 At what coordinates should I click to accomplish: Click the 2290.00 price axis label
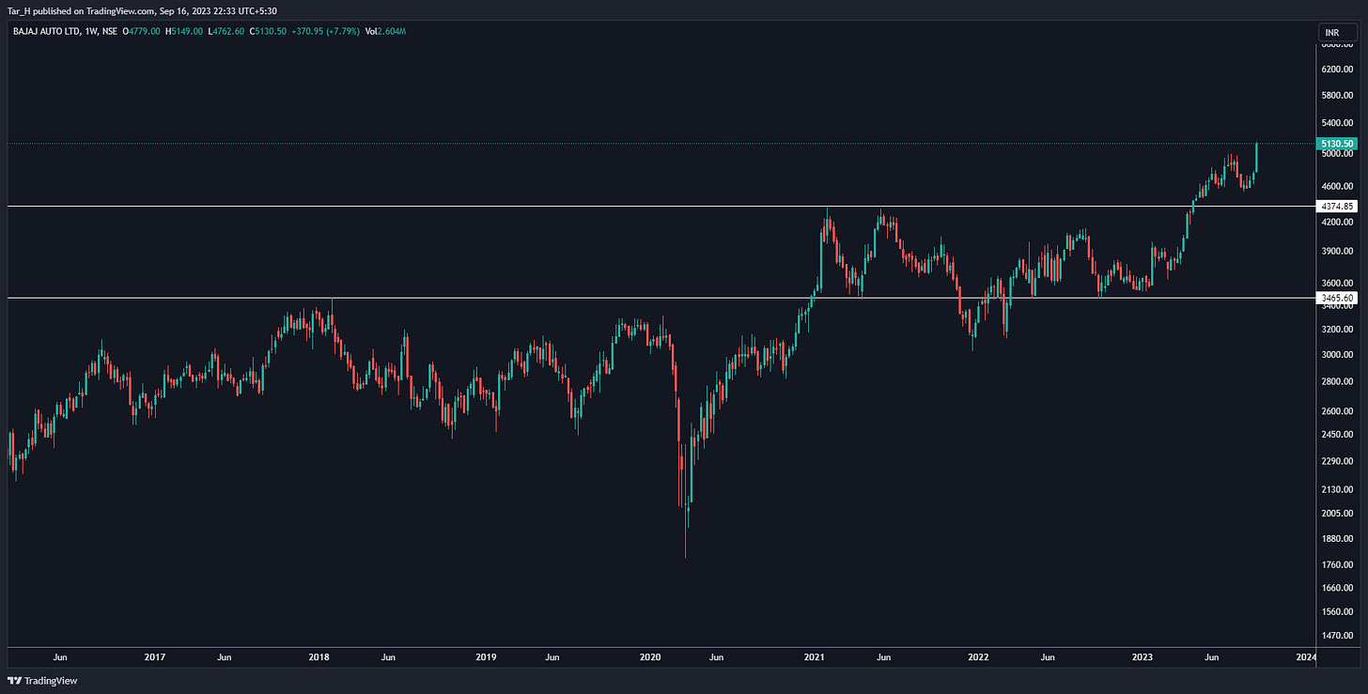tap(1337, 461)
